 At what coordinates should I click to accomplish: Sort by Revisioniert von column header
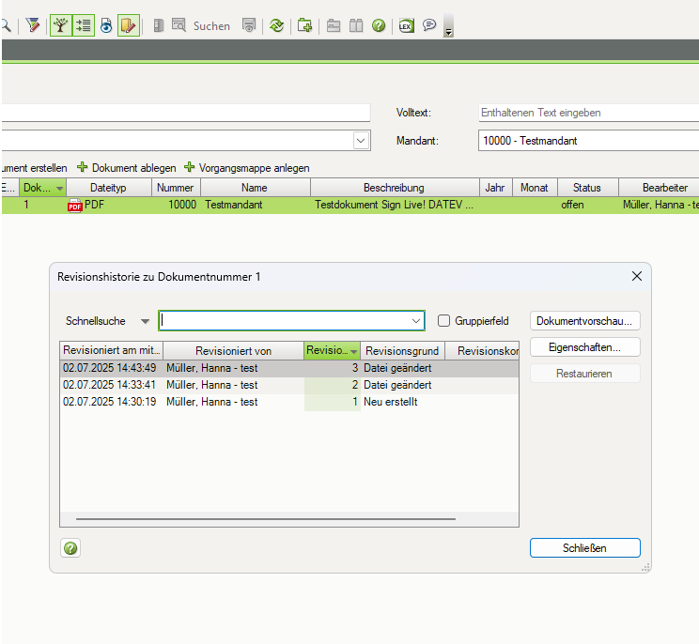coord(233,350)
